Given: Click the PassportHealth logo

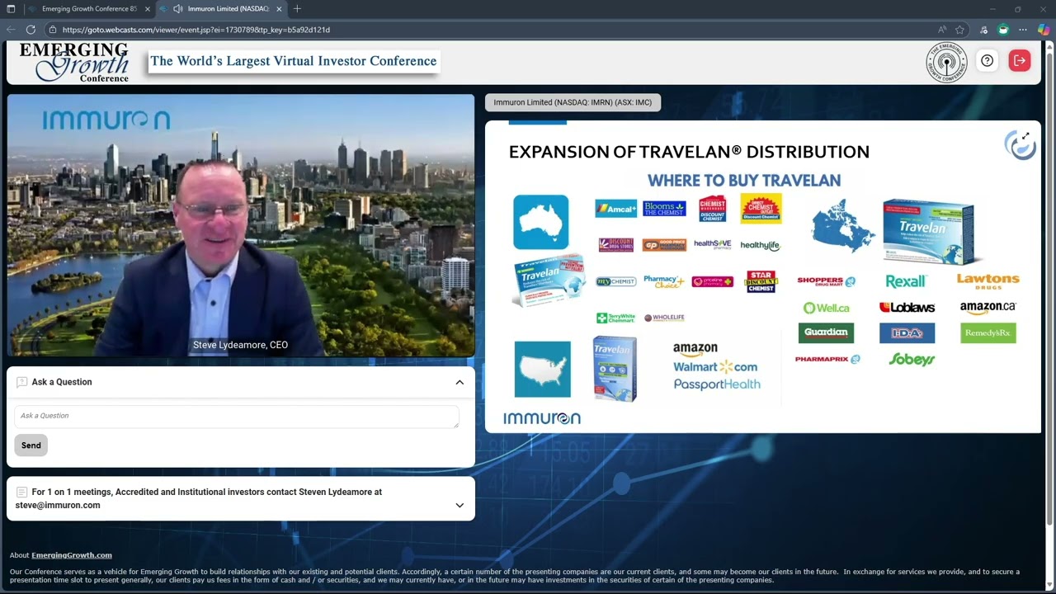Looking at the screenshot, I should click(x=717, y=384).
